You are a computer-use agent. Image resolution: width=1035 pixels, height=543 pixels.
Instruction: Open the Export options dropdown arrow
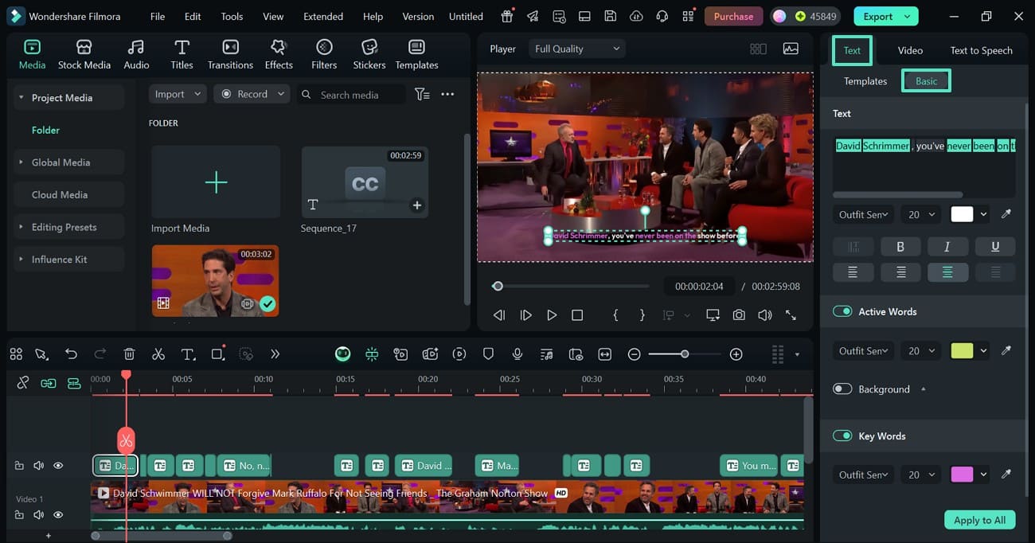coord(907,16)
